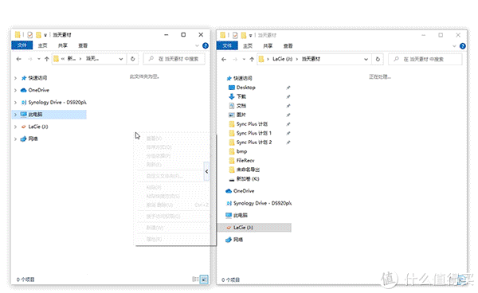Refresh the left window folder
This screenshot has width=478, height=293.
(x=132, y=59)
